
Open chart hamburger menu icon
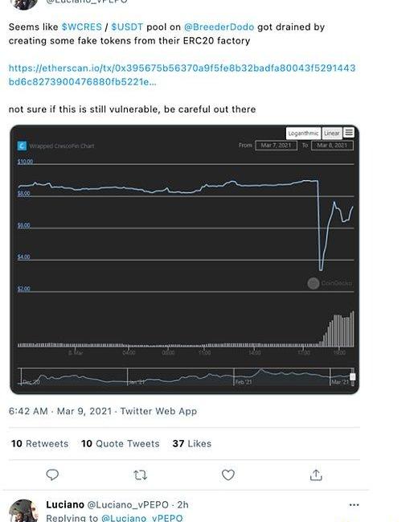tap(349, 133)
